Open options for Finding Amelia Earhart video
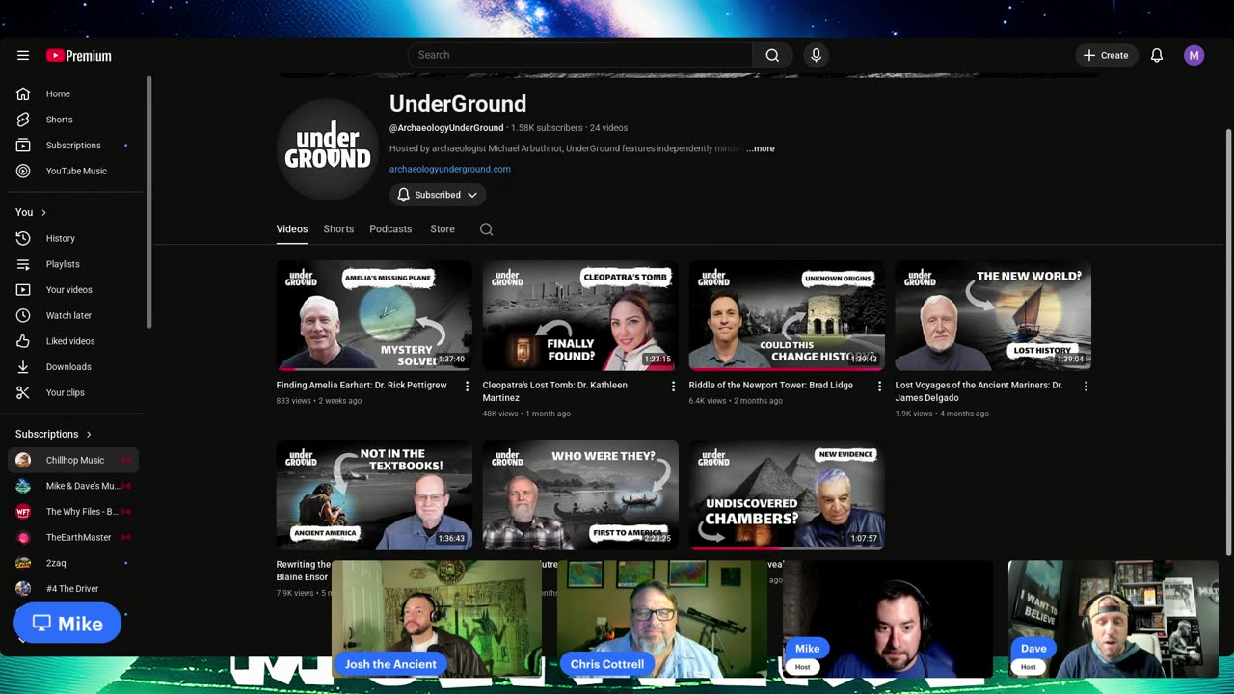This screenshot has width=1234, height=694. coord(467,386)
